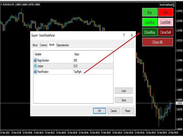This screenshot has width=183, height=137.
Task: Open the PanelPosition TopRight value dropdown
Action: click(x=93, y=72)
